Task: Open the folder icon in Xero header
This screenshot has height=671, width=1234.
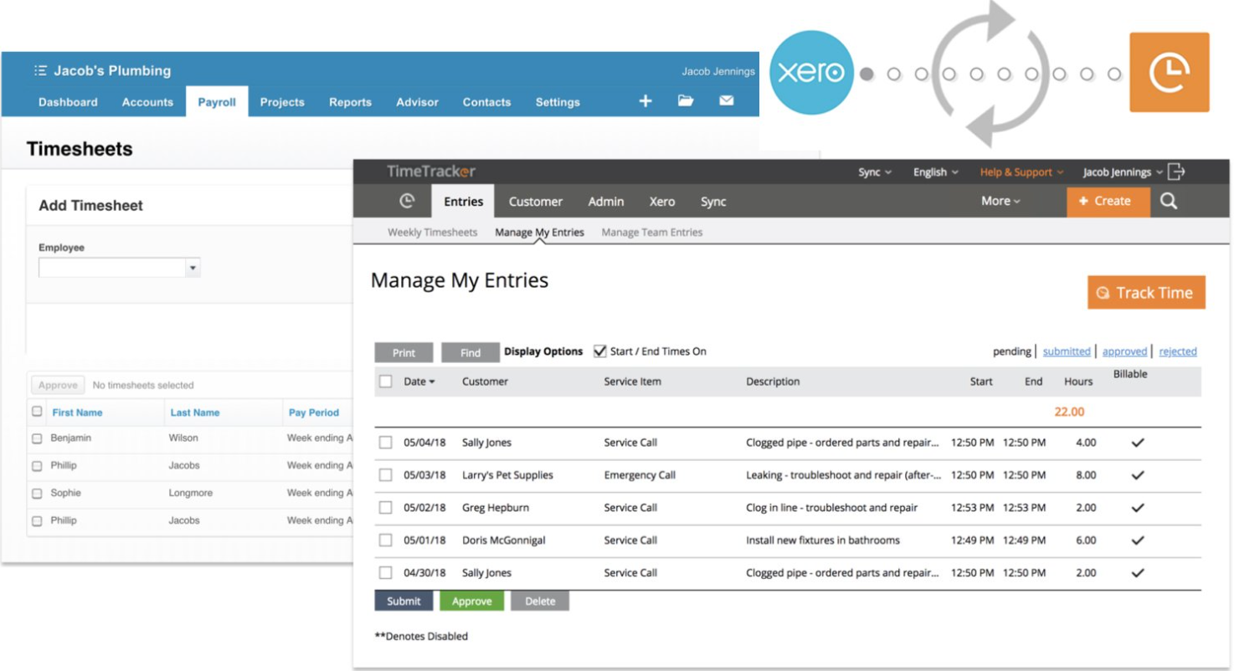Action: pyautogui.click(x=686, y=100)
